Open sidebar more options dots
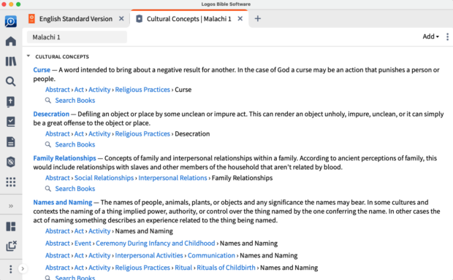Screen dimensions: 453x280 pyautogui.click(x=11, y=269)
